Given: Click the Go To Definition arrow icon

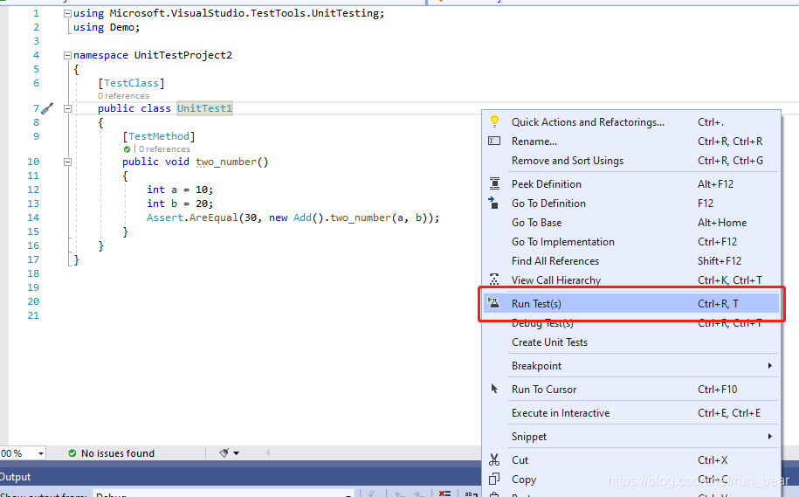Looking at the screenshot, I should pyautogui.click(x=493, y=203).
